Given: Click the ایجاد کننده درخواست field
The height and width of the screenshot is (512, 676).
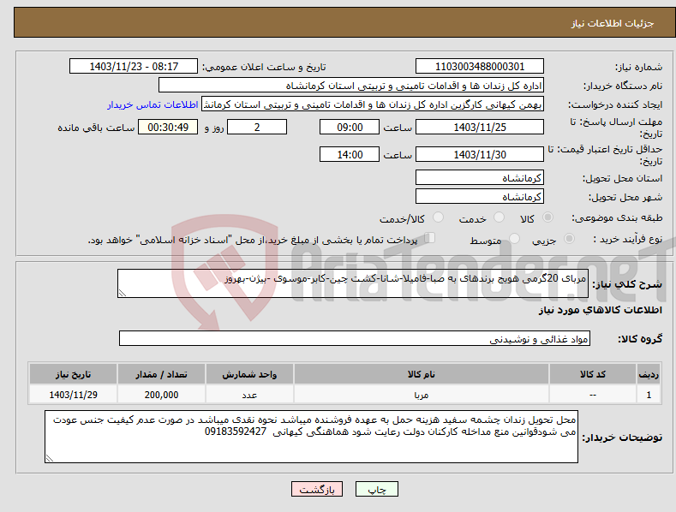Looking at the screenshot, I should pyautogui.click(x=373, y=104).
